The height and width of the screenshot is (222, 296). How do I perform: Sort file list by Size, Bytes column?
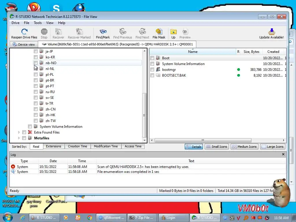(x=251, y=51)
